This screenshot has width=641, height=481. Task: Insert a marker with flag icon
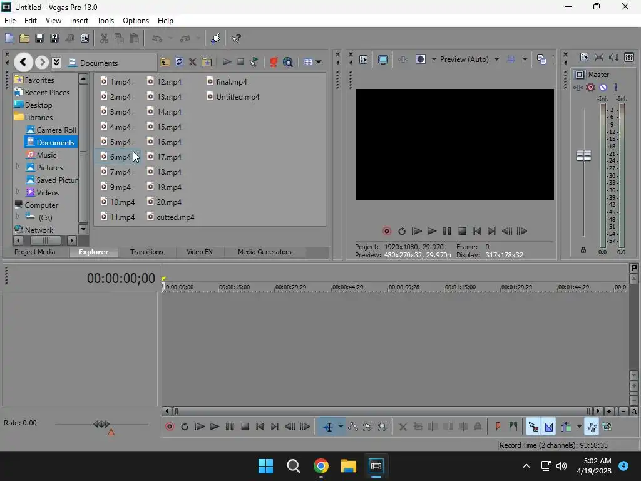tap(498, 427)
